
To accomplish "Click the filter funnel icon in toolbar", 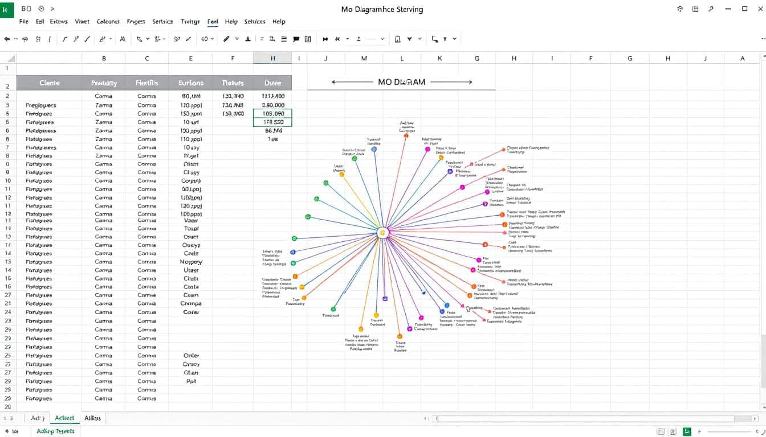I will 409,39.
